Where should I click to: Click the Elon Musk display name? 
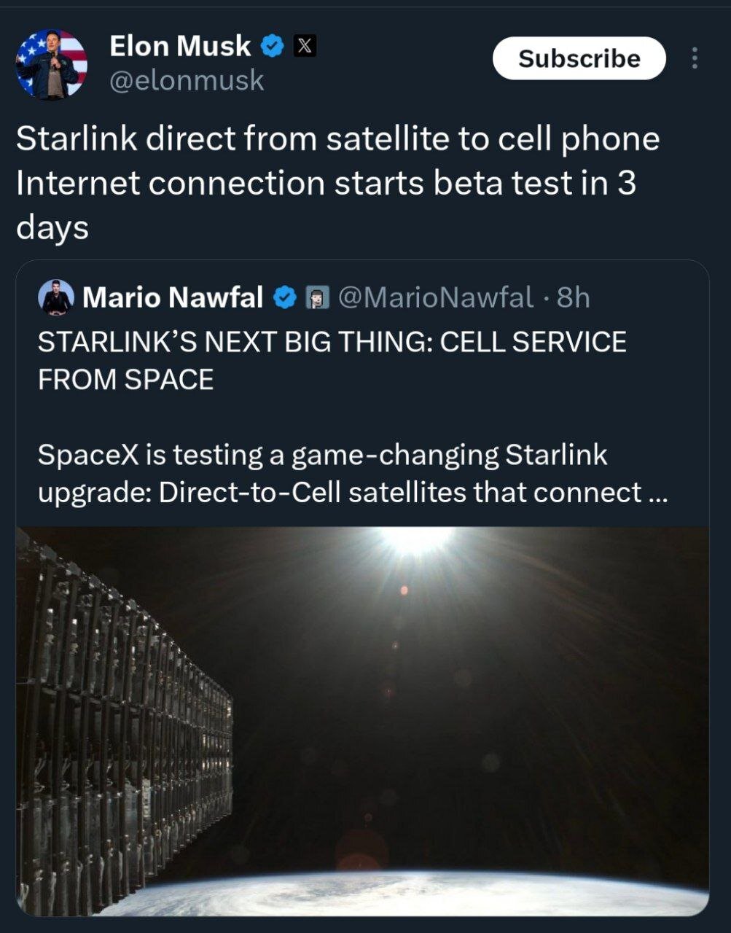180,46
